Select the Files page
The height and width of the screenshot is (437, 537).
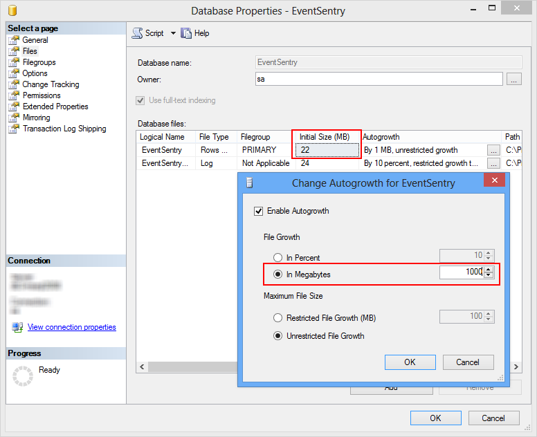click(x=30, y=51)
